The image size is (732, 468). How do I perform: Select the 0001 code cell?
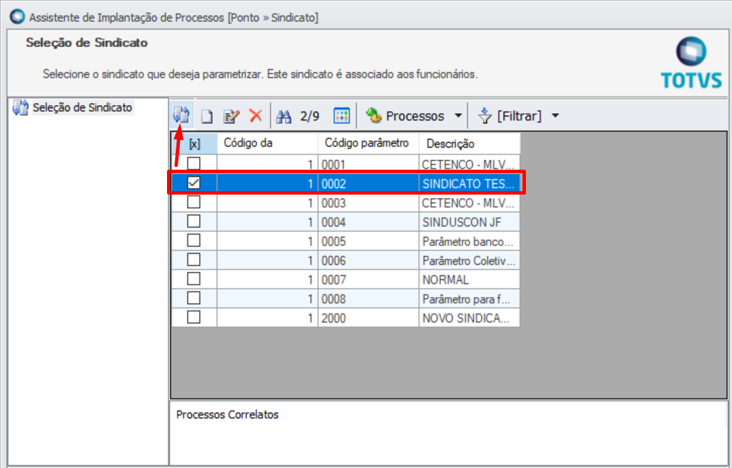click(368, 164)
